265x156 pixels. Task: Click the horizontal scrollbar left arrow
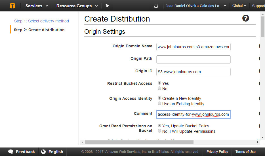click(x=83, y=142)
